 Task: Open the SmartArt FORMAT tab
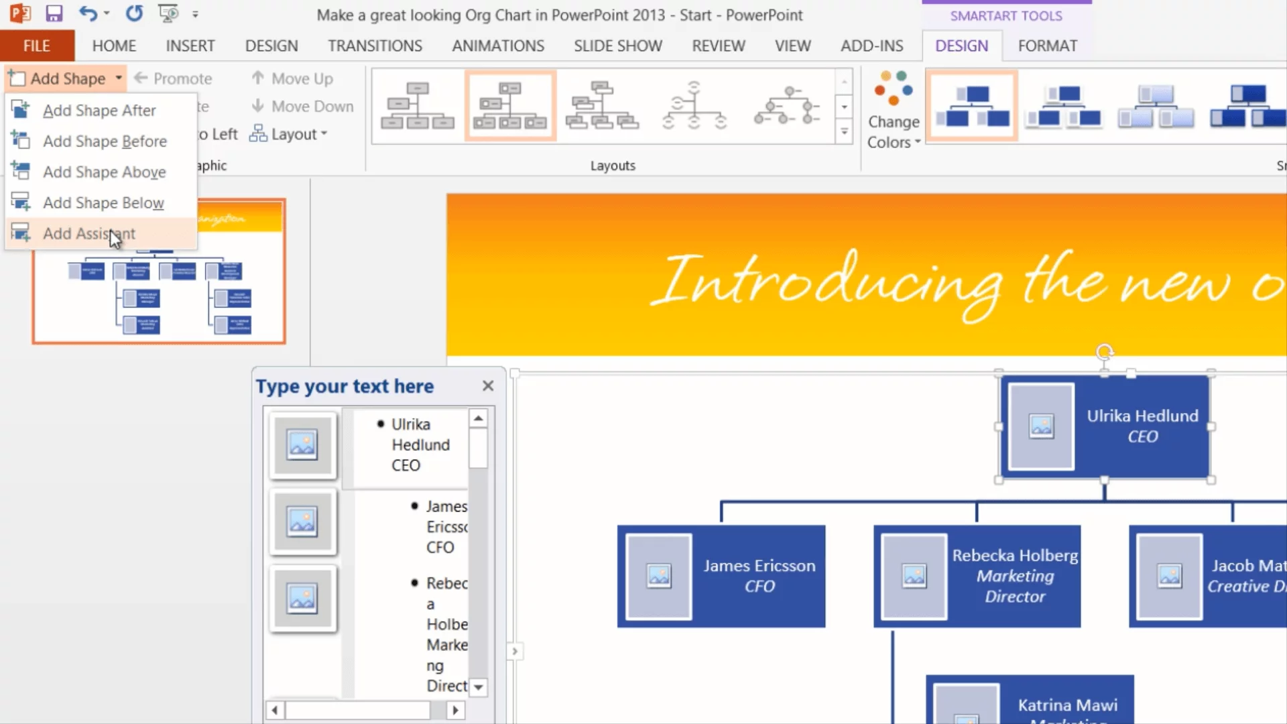[x=1047, y=46]
